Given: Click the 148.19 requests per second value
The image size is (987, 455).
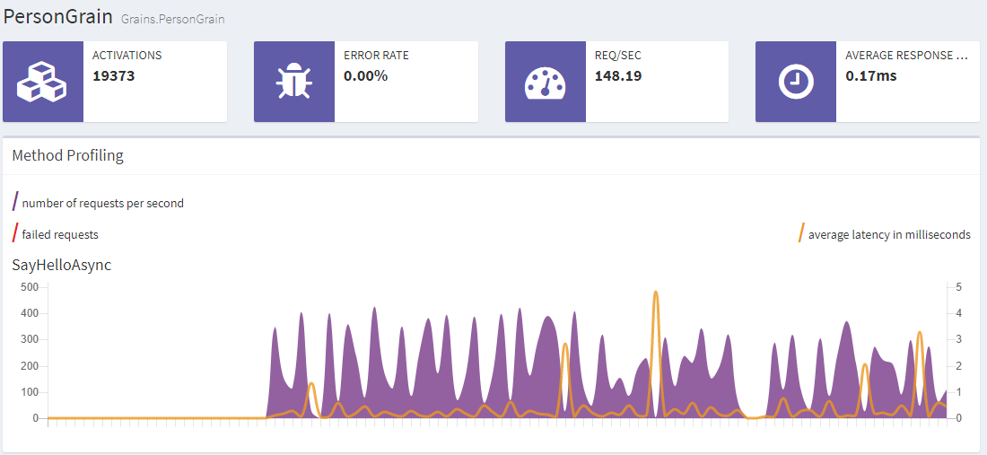Looking at the screenshot, I should tap(618, 76).
